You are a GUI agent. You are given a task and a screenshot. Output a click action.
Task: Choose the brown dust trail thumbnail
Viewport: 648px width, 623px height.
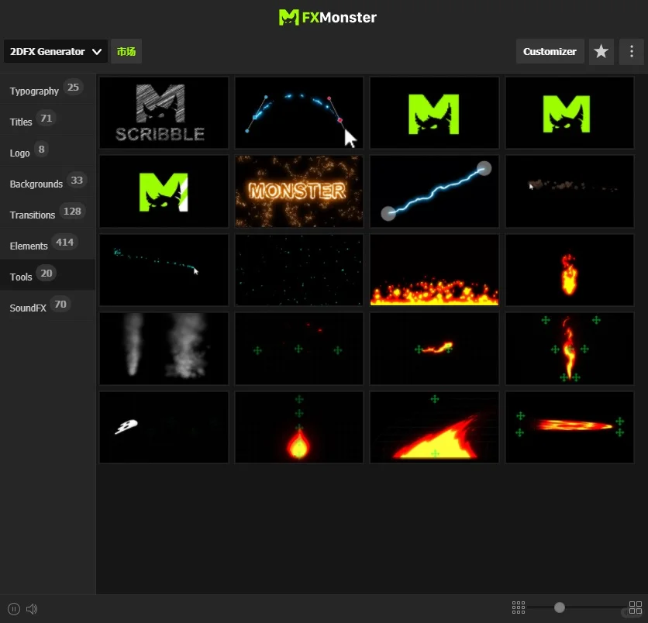(x=569, y=191)
